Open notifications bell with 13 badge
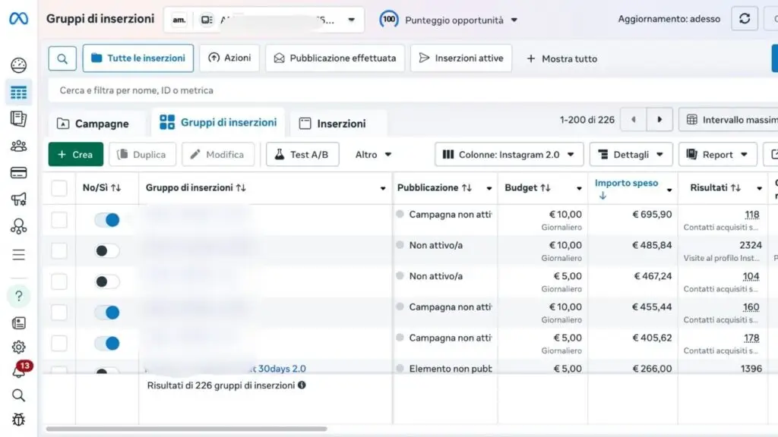 [x=18, y=371]
